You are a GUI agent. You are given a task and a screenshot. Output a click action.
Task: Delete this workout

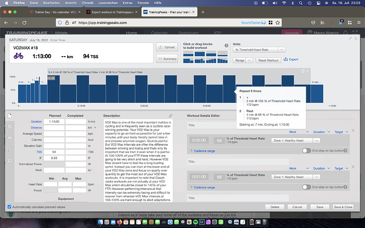pos(275,207)
